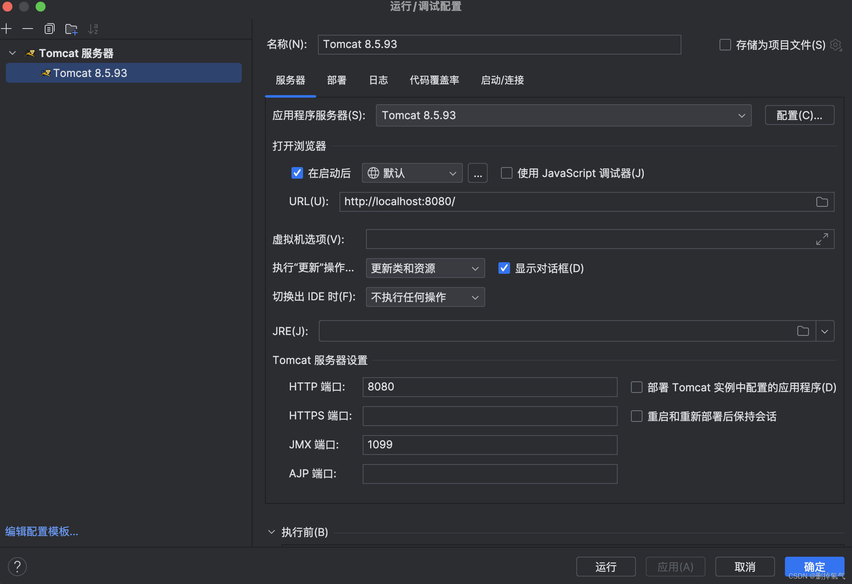Browse with the folder icon in the URL field

(822, 202)
